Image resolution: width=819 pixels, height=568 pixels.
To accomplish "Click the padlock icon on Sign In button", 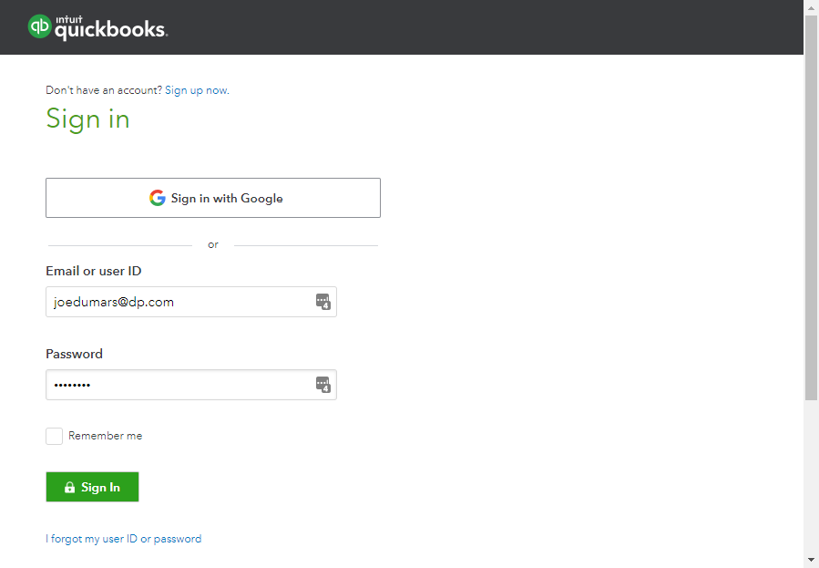I will (69, 488).
